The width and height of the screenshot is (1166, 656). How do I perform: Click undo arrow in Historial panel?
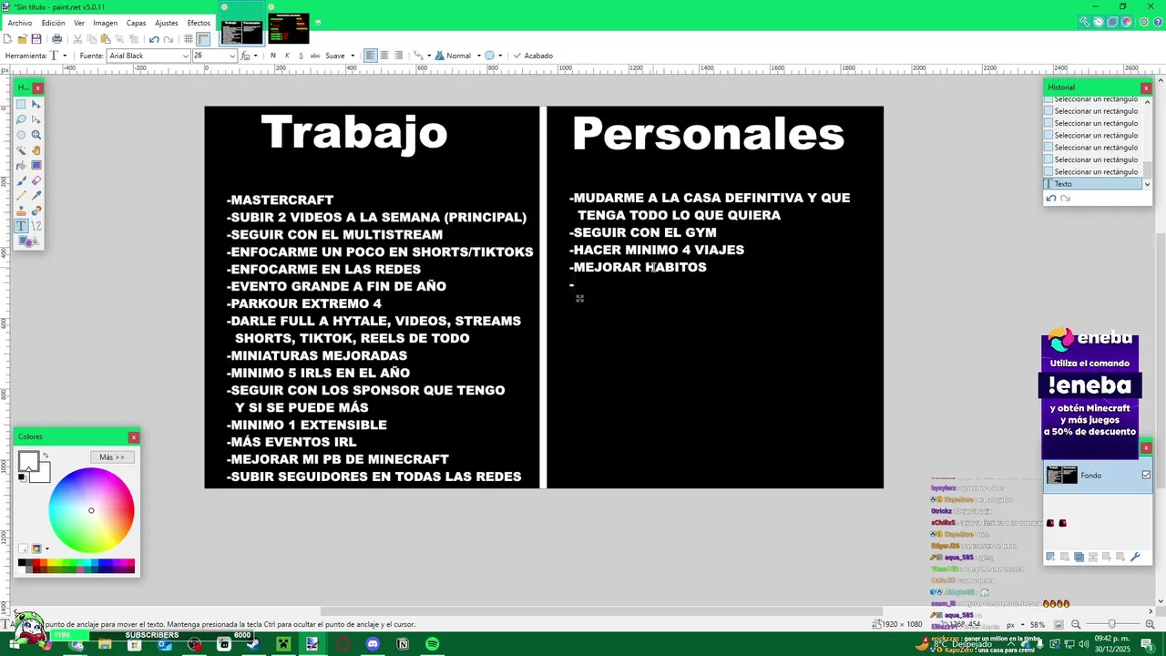(1050, 199)
